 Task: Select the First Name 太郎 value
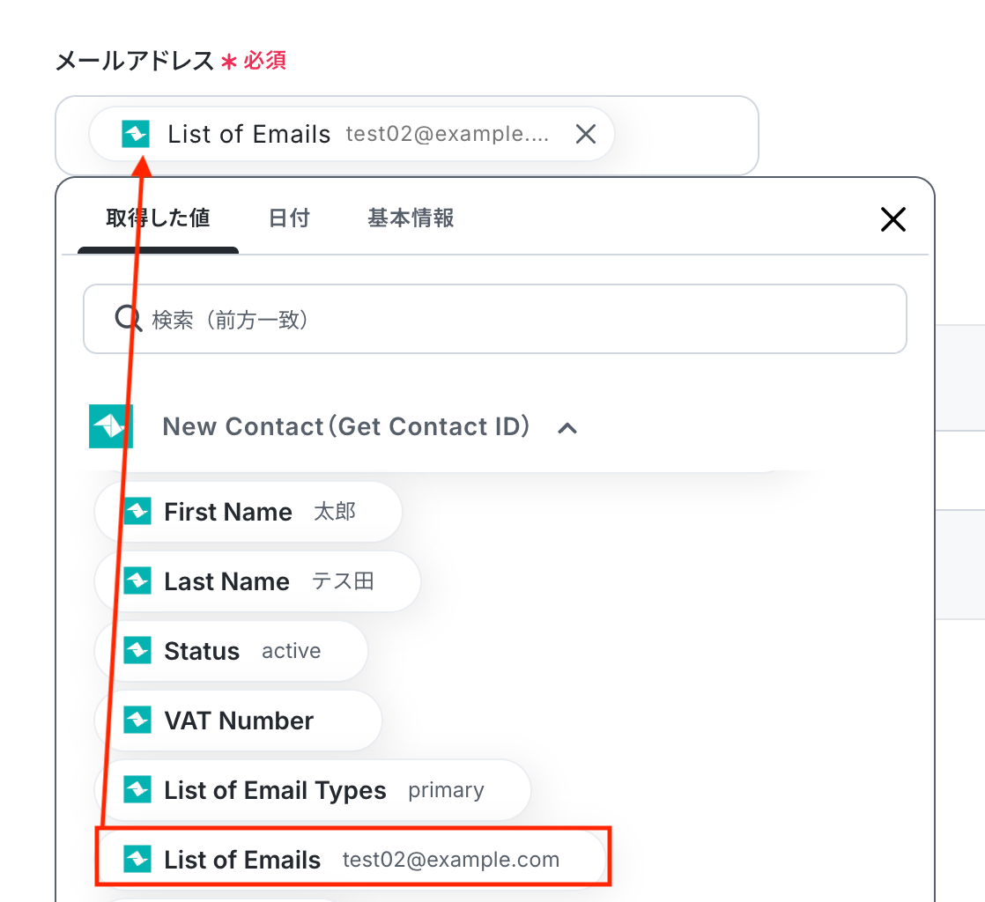click(248, 512)
